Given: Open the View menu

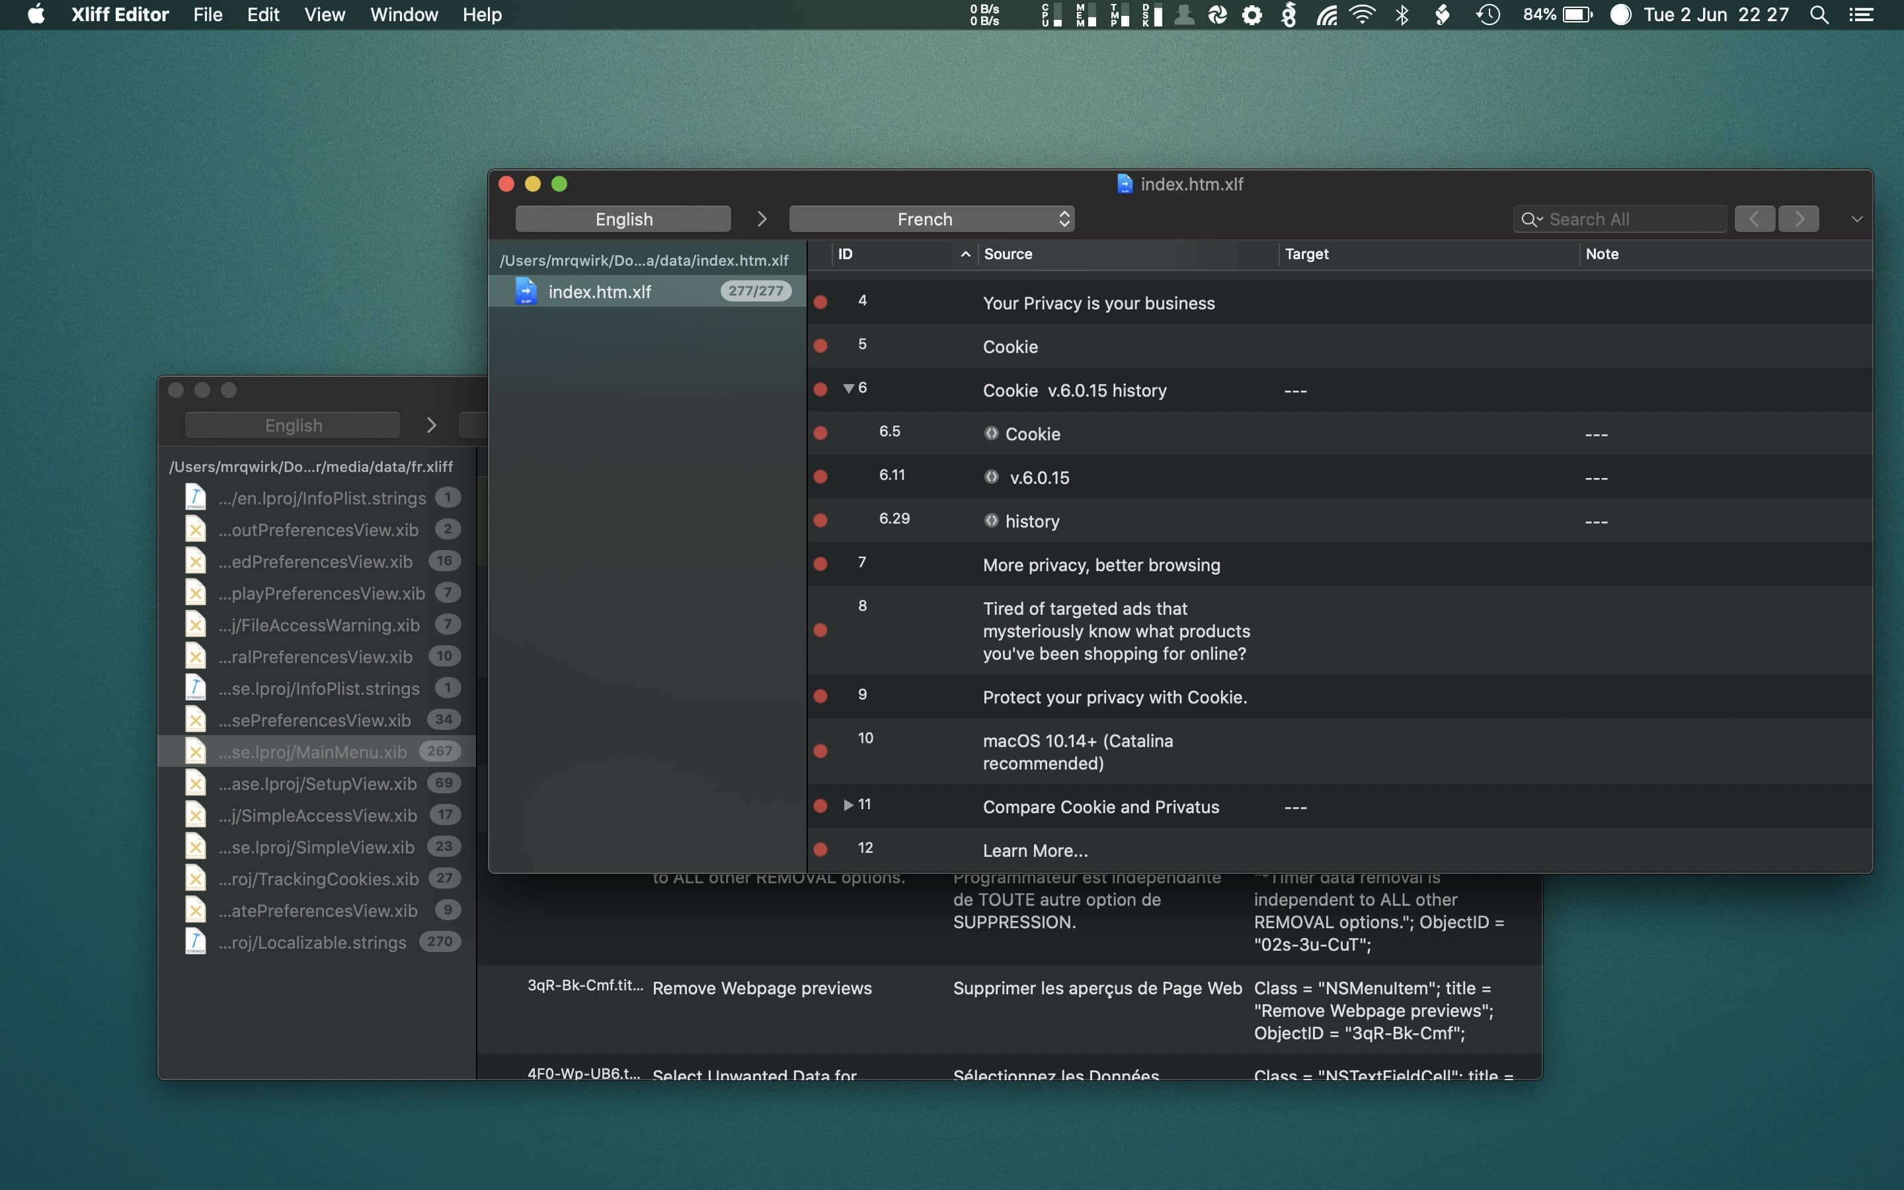Looking at the screenshot, I should (x=324, y=14).
